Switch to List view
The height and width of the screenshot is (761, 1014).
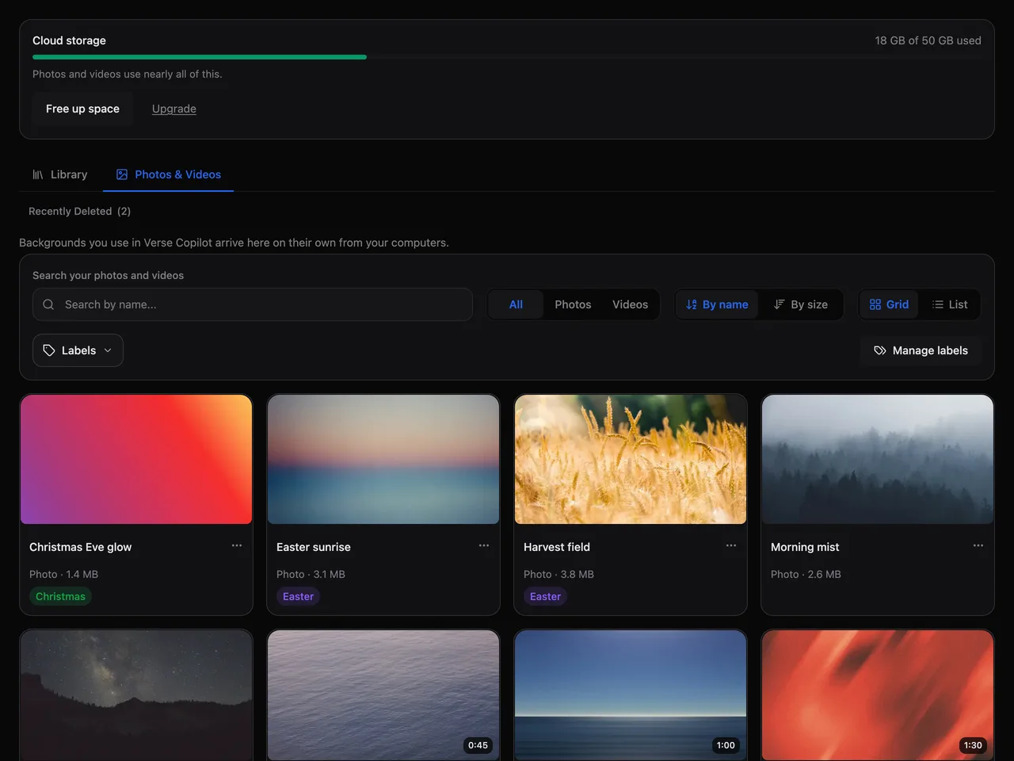[x=950, y=304]
